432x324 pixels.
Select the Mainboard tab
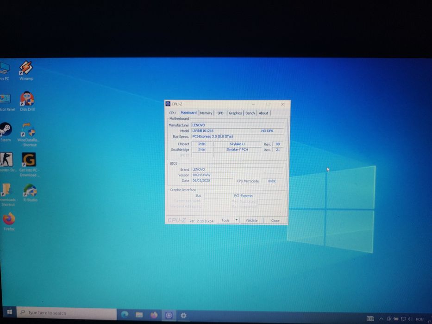coord(189,112)
